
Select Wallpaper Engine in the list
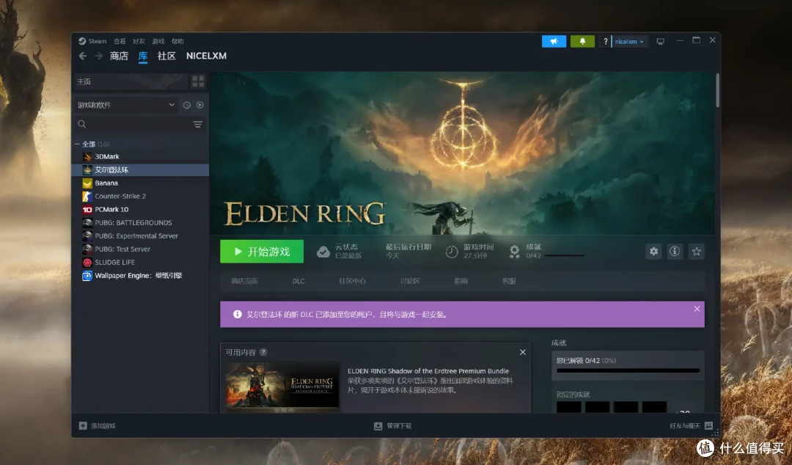[140, 276]
